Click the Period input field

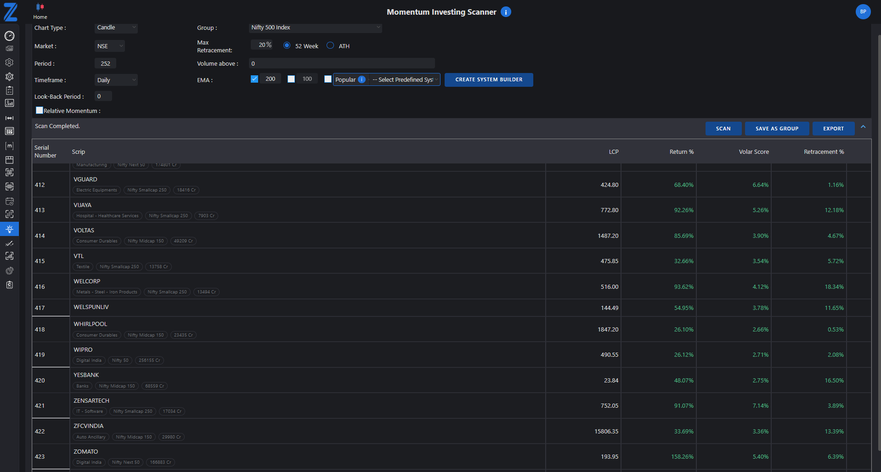tap(105, 63)
